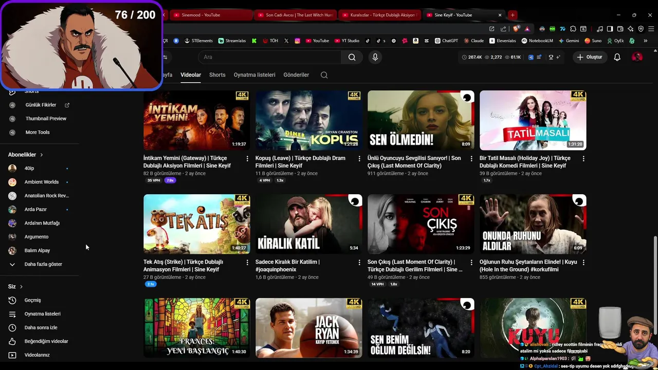Open more options for Sen Ölmedin short video
Viewport: 658px width, 370px height.
point(471,159)
